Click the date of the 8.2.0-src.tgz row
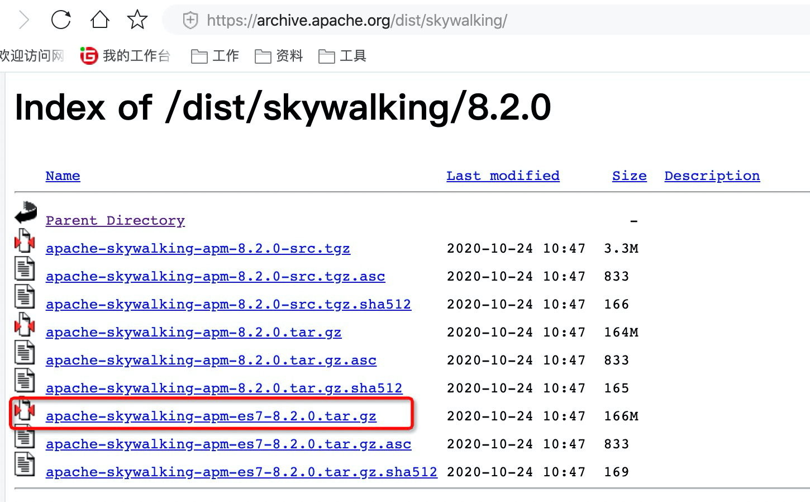810x502 pixels. 516,248
